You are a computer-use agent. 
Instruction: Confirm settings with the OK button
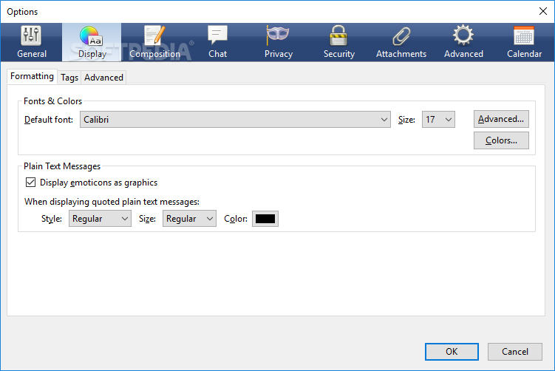pyautogui.click(x=452, y=352)
